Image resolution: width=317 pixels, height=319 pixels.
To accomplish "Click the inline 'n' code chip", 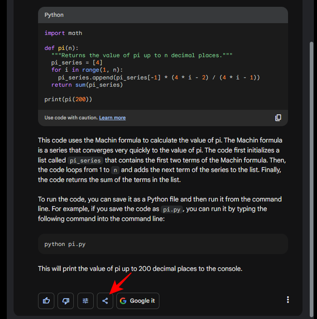I will 115,170.
